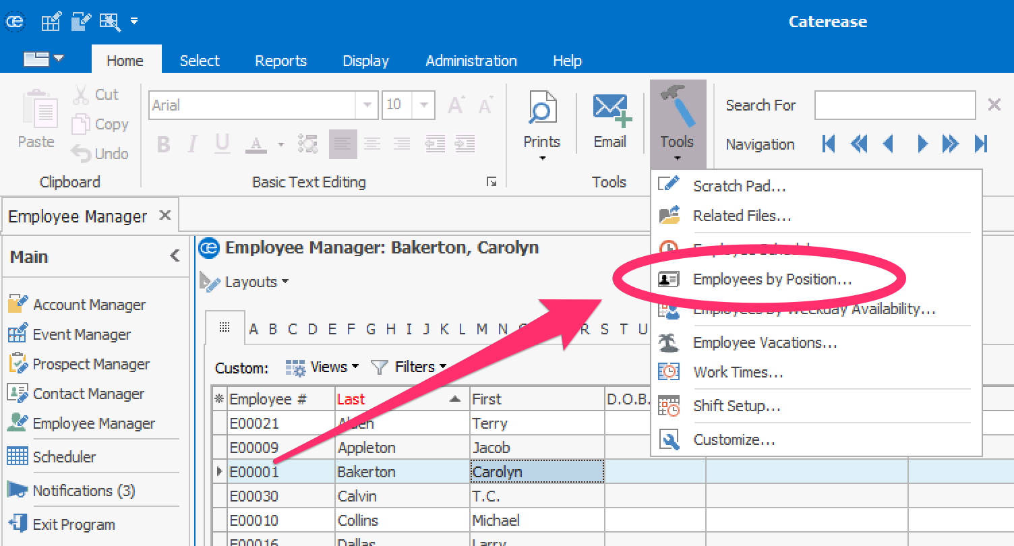Go to next record arrow
Image resolution: width=1014 pixels, height=546 pixels.
[x=922, y=144]
